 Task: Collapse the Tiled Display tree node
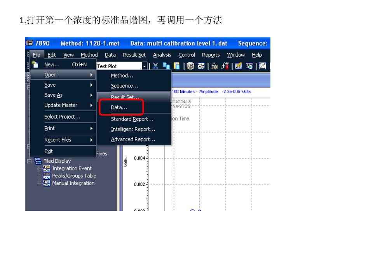[x=30, y=161]
